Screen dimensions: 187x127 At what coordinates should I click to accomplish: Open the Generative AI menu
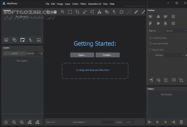95,4
